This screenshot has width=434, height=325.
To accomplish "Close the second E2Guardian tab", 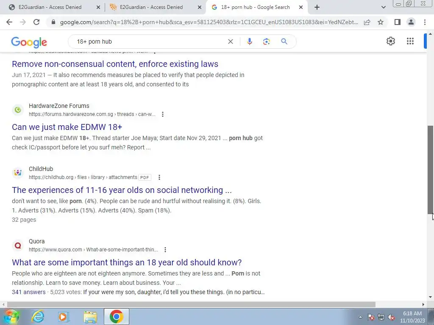I will 200,8.
